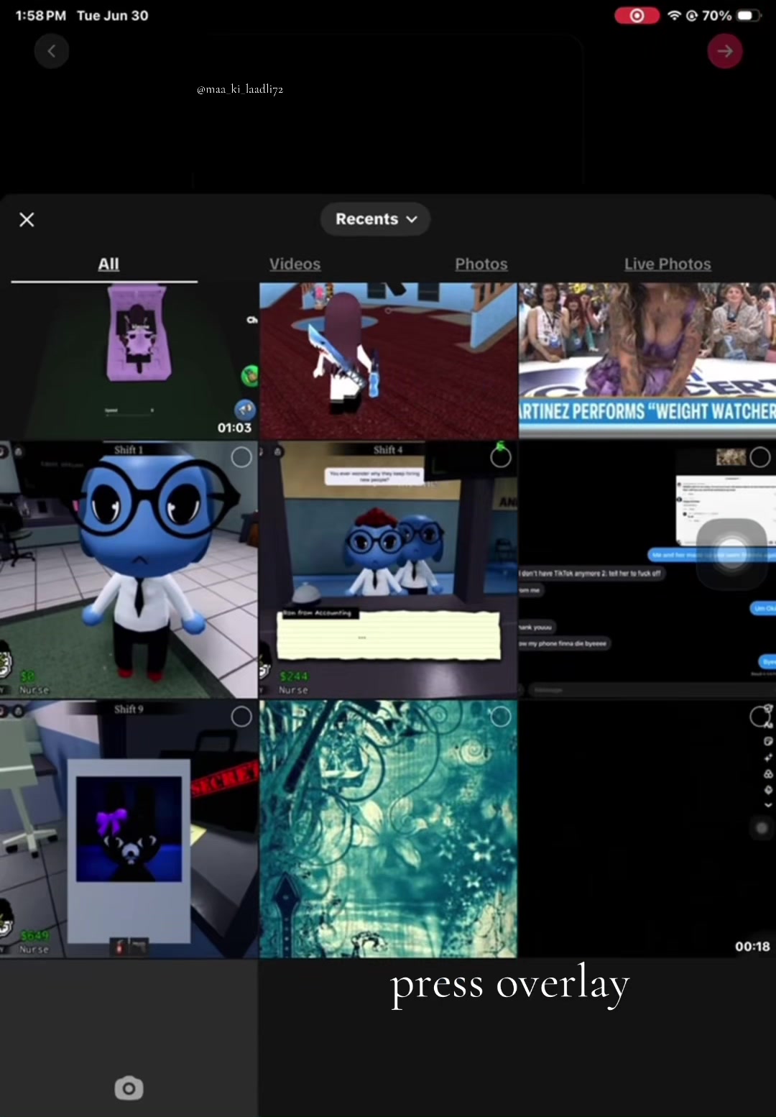Image resolution: width=776 pixels, height=1117 pixels.
Task: Tap the Wi-Fi status icon
Action: click(x=674, y=15)
